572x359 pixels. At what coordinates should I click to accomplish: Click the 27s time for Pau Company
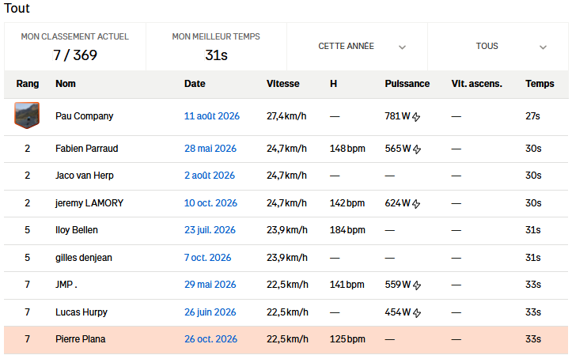tap(532, 116)
